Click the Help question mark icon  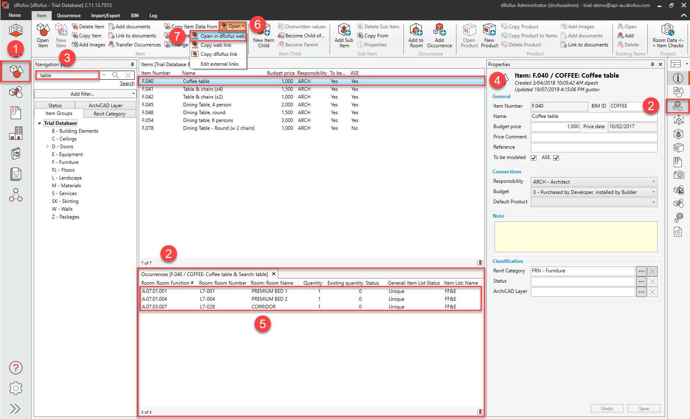click(16, 368)
